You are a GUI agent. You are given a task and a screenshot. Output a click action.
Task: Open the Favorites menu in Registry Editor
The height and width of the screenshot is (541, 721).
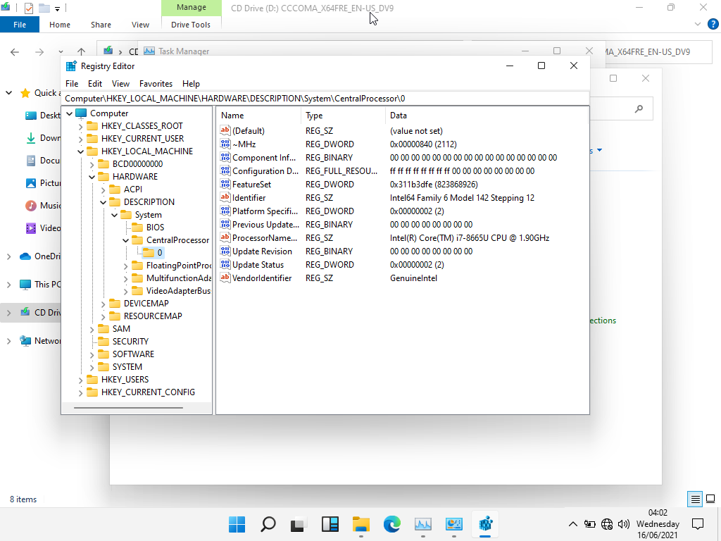tap(156, 84)
